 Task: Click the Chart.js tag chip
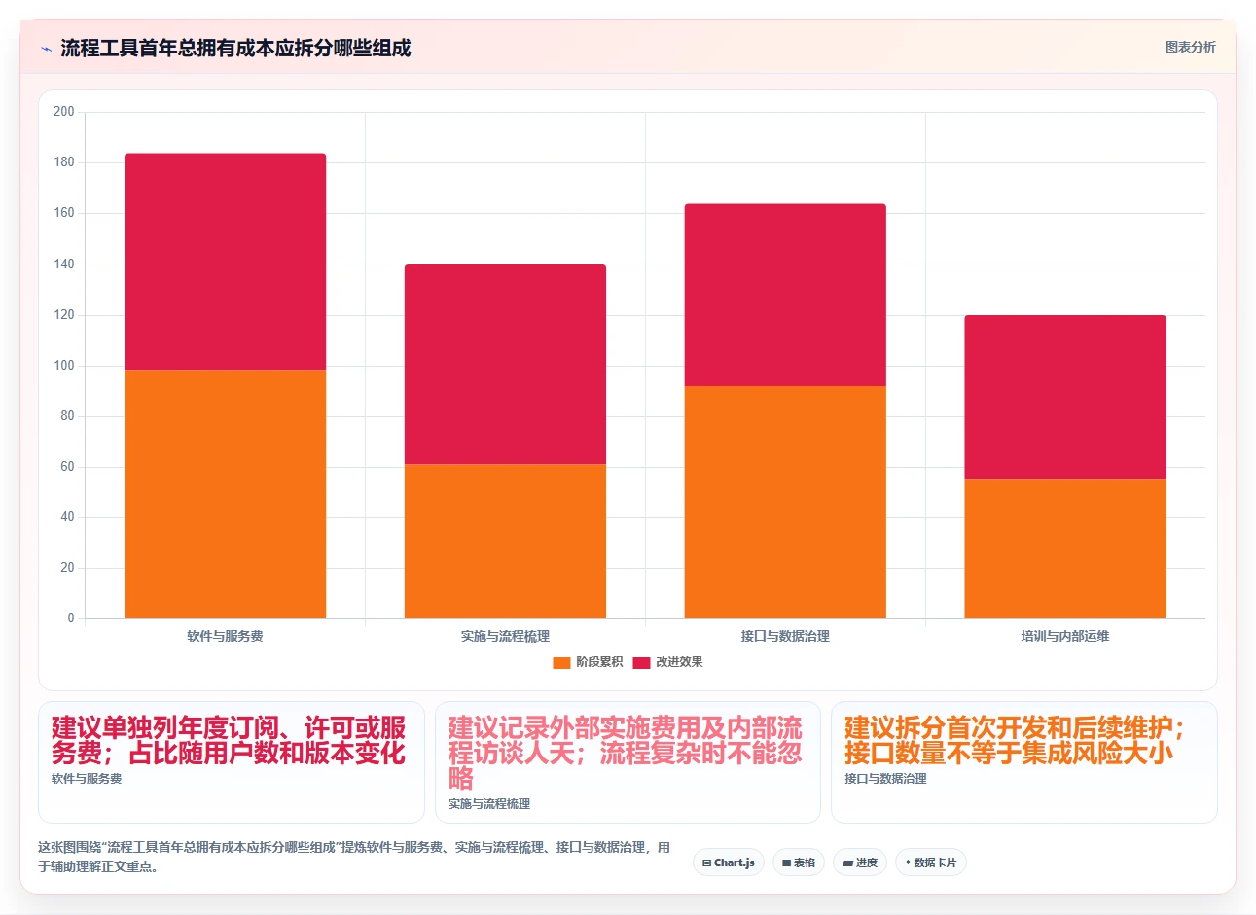tap(729, 862)
